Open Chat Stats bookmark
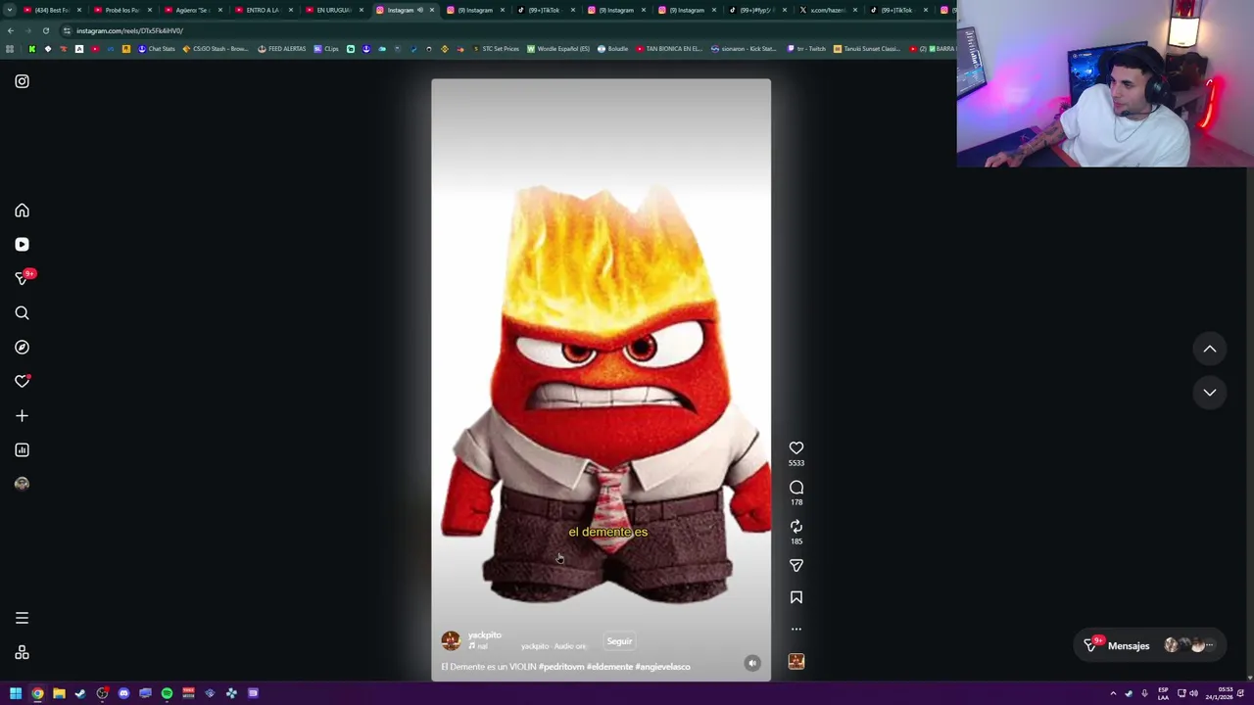Image resolution: width=1254 pixels, height=705 pixels. (x=156, y=49)
